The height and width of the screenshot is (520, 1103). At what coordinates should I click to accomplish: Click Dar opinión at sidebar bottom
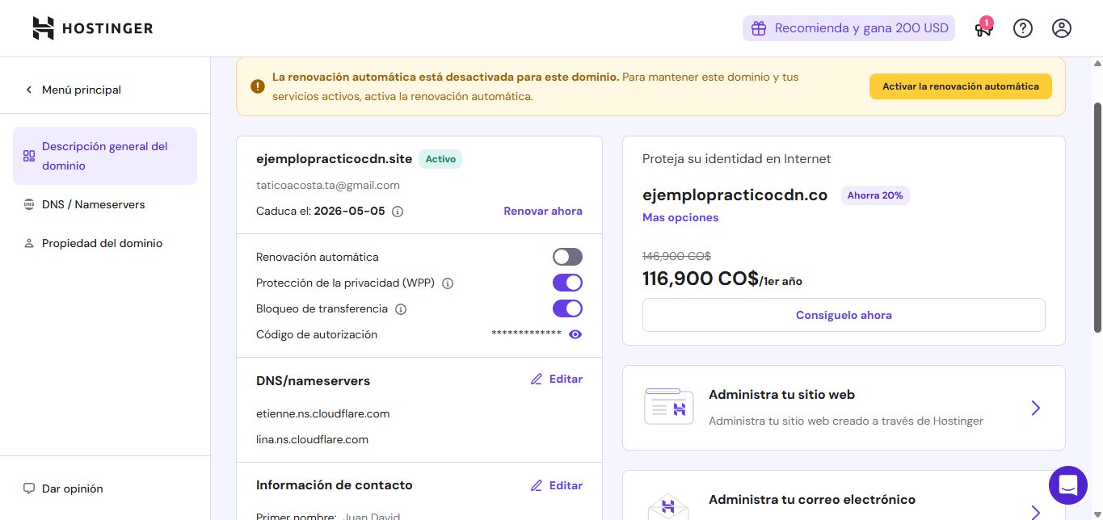pyautogui.click(x=73, y=489)
